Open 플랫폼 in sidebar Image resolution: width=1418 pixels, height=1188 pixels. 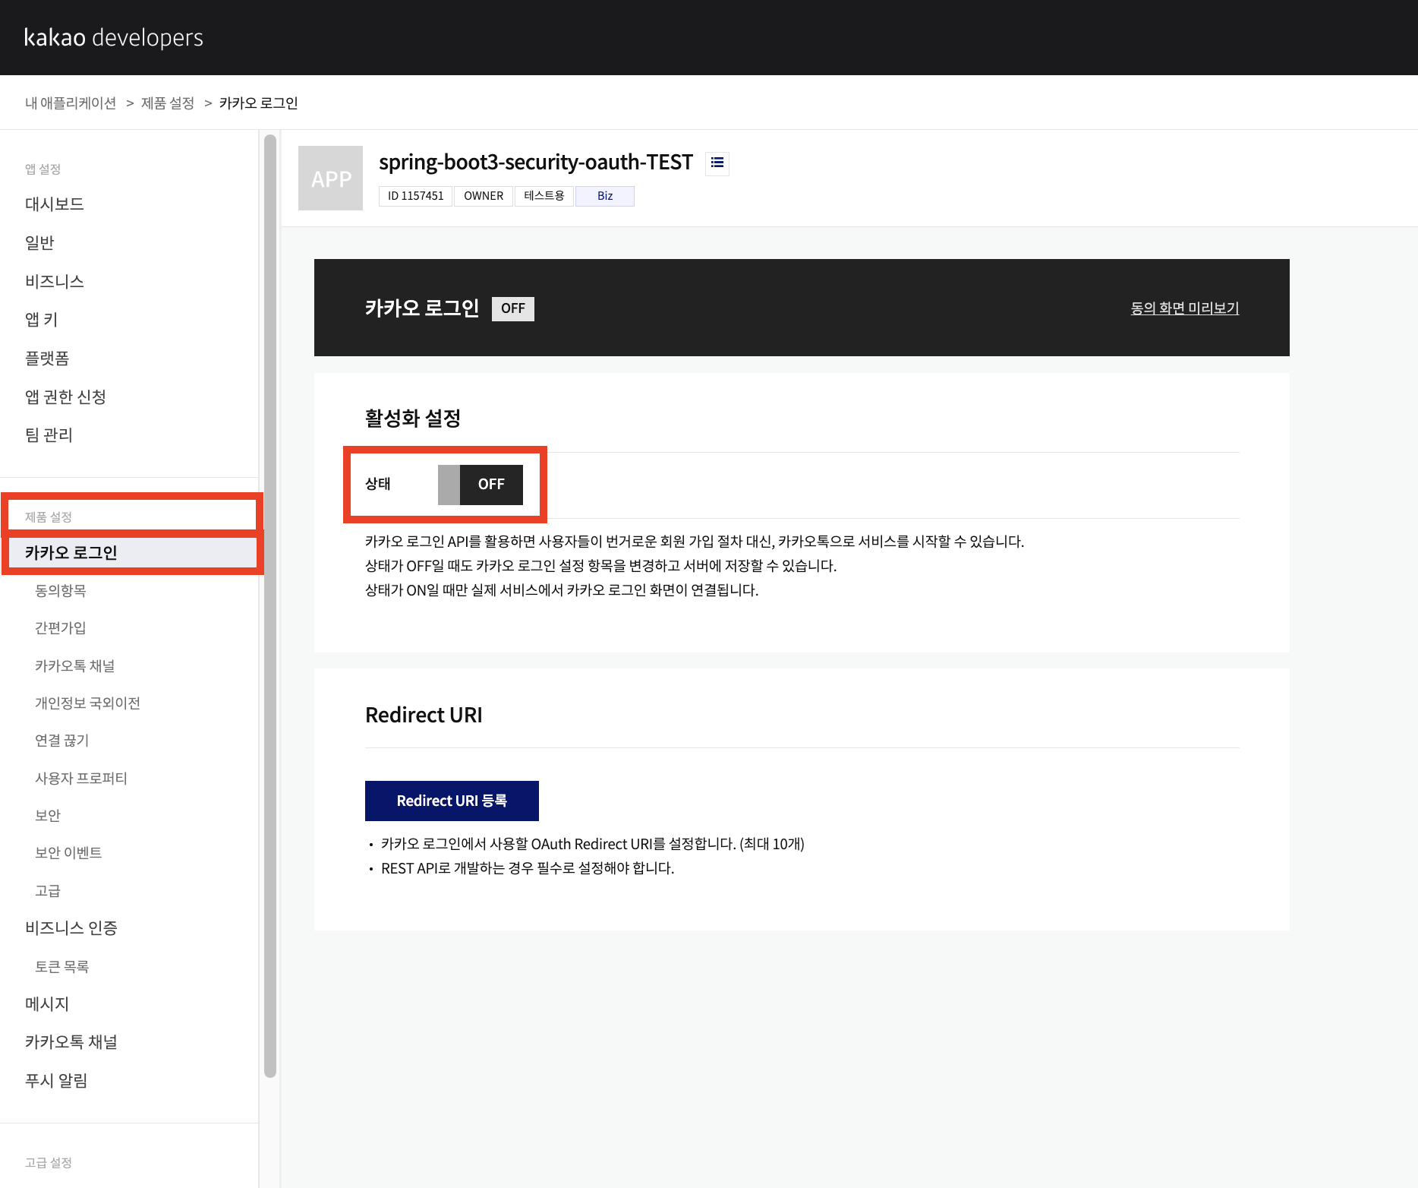pyautogui.click(x=47, y=358)
